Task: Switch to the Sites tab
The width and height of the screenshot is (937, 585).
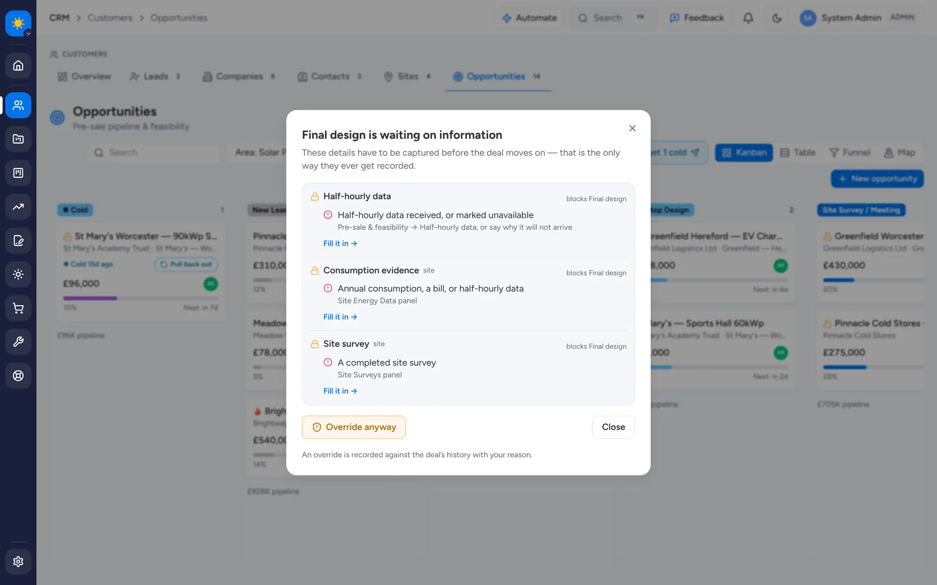Action: (x=407, y=76)
